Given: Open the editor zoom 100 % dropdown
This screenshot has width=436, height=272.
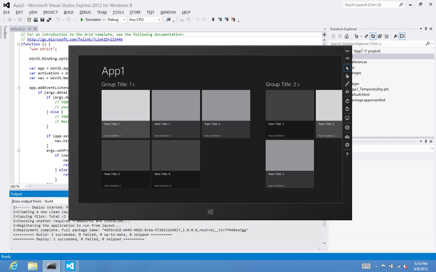Looking at the screenshot, I should click(x=18, y=186).
